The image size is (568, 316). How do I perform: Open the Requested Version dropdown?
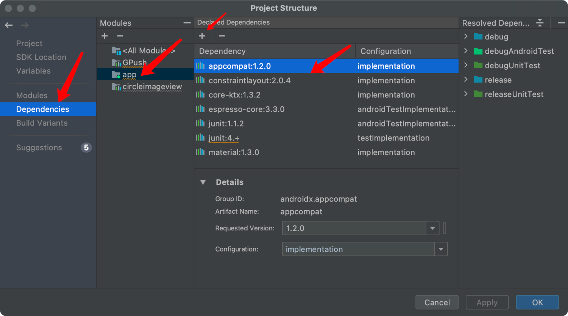(432, 228)
